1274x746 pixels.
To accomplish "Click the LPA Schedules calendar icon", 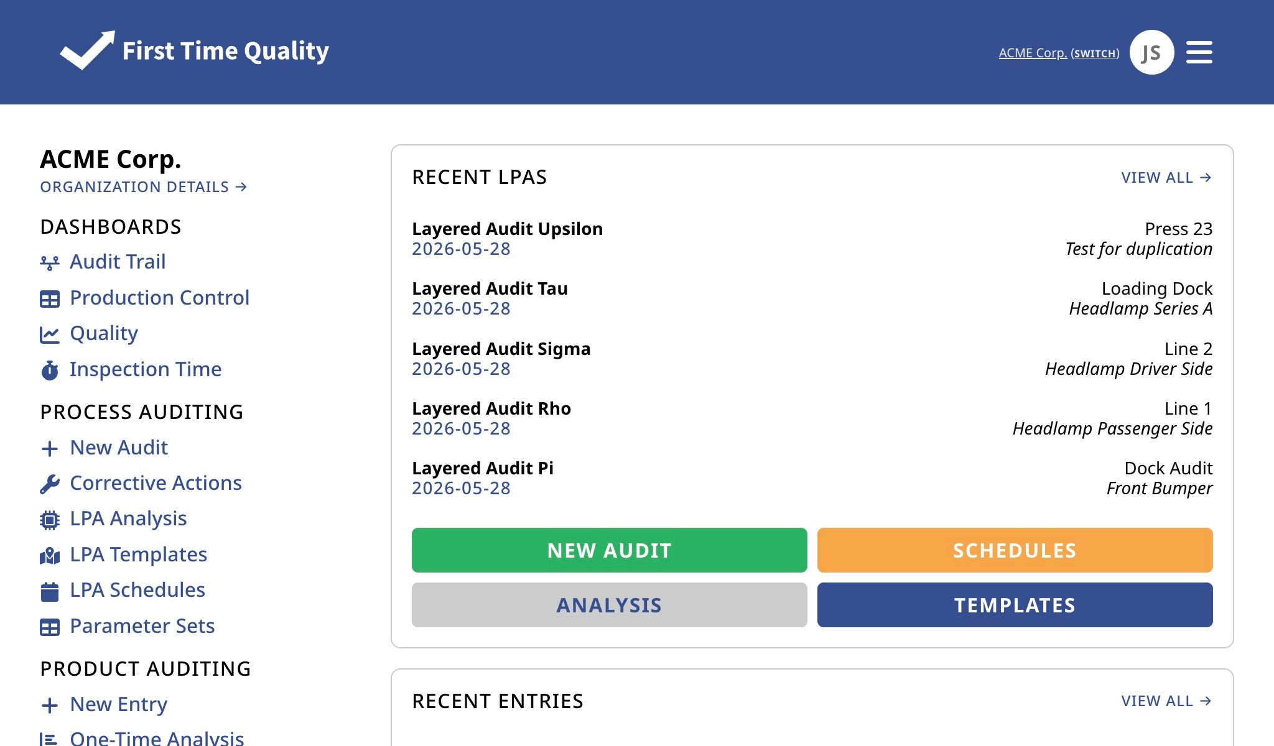I will 50,591.
